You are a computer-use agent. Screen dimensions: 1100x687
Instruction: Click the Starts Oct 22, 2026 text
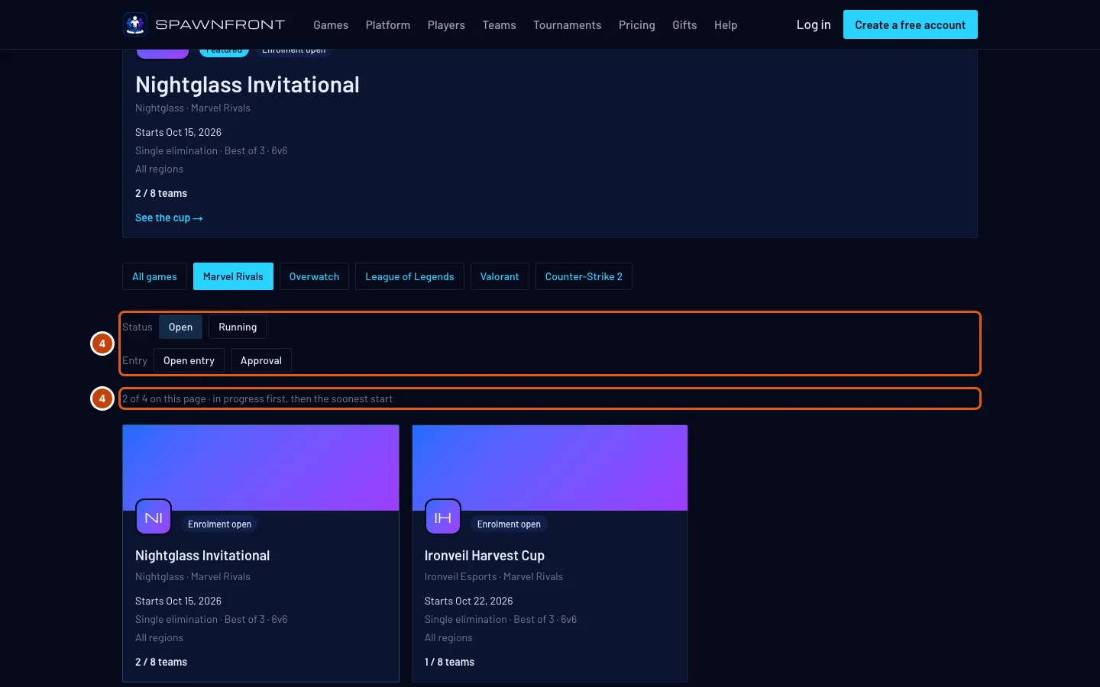pos(468,601)
